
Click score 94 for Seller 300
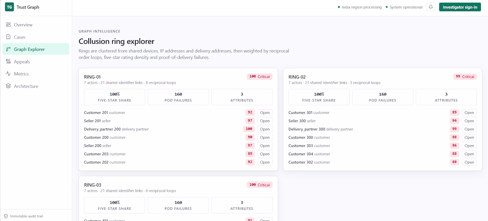[x=454, y=121]
